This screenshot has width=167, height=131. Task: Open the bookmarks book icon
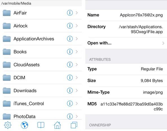(x=41, y=125)
